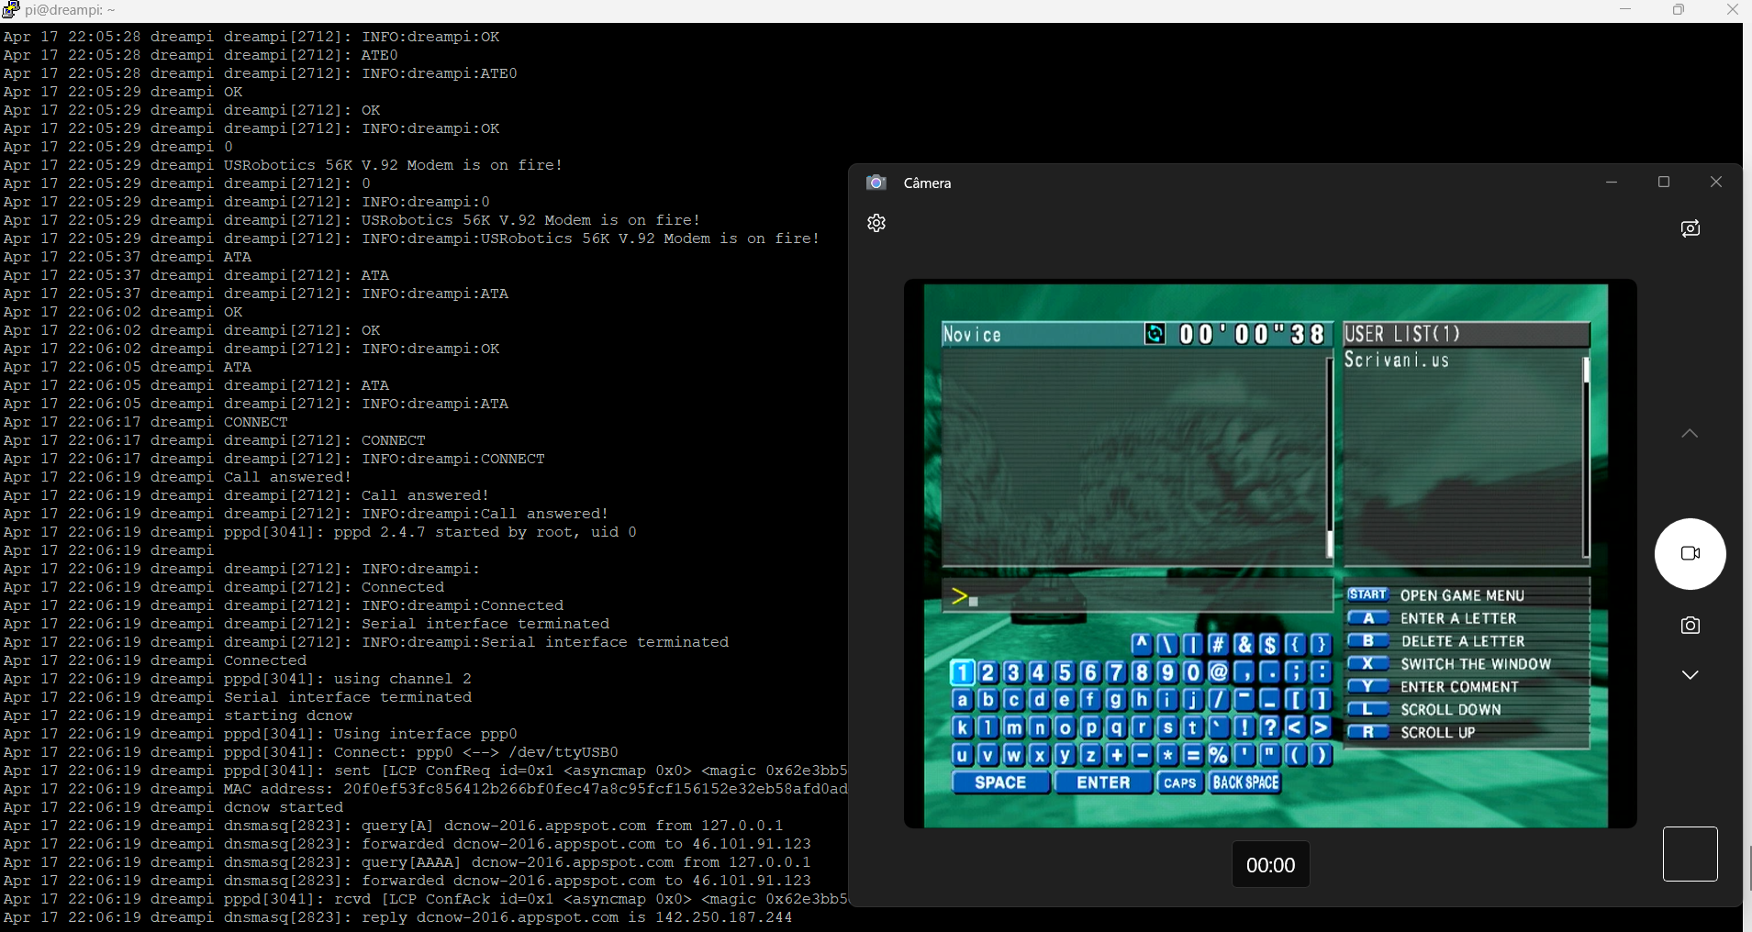
Task: Click the 'reply dcnow-2016.appspot.com is 142.250.187.244' line
Action: (398, 917)
